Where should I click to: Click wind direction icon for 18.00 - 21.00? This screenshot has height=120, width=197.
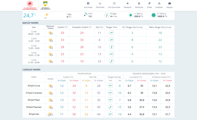click(x=111, y=54)
